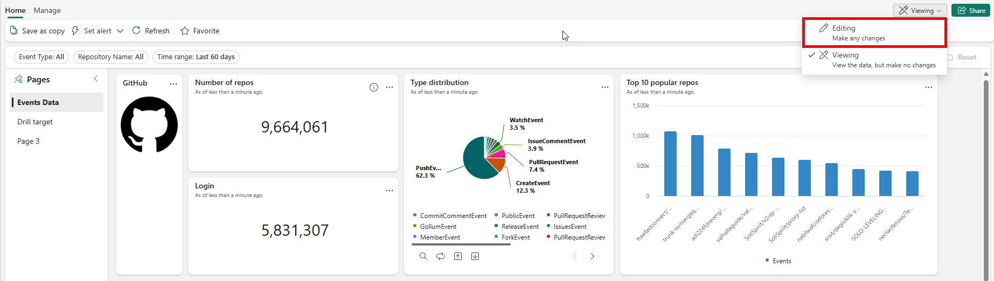Image resolution: width=994 pixels, height=281 pixels.
Task: Toggle the Events legend item in bar chart
Action: pyautogui.click(x=778, y=261)
